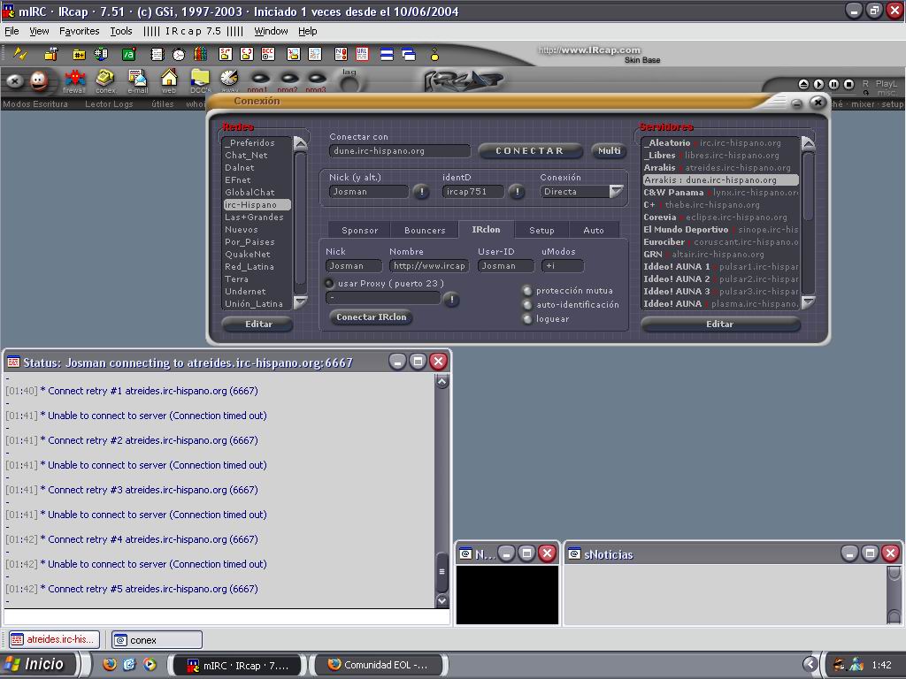The image size is (906, 679).
Task: Toggle the pmg3 indicator light
Action: pyautogui.click(x=316, y=79)
